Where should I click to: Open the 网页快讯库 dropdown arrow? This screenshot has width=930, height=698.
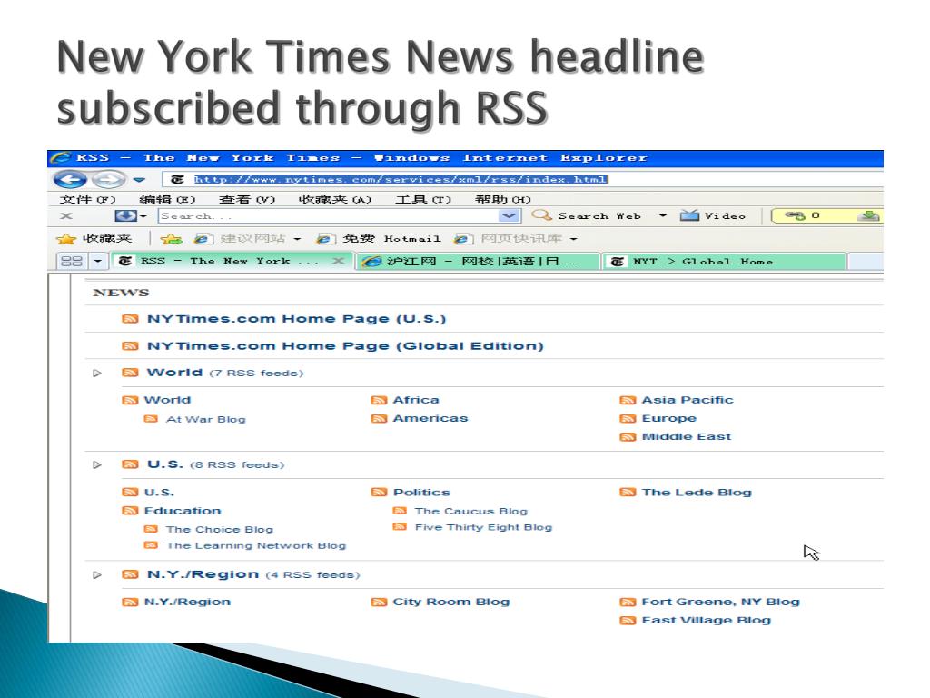pos(574,239)
